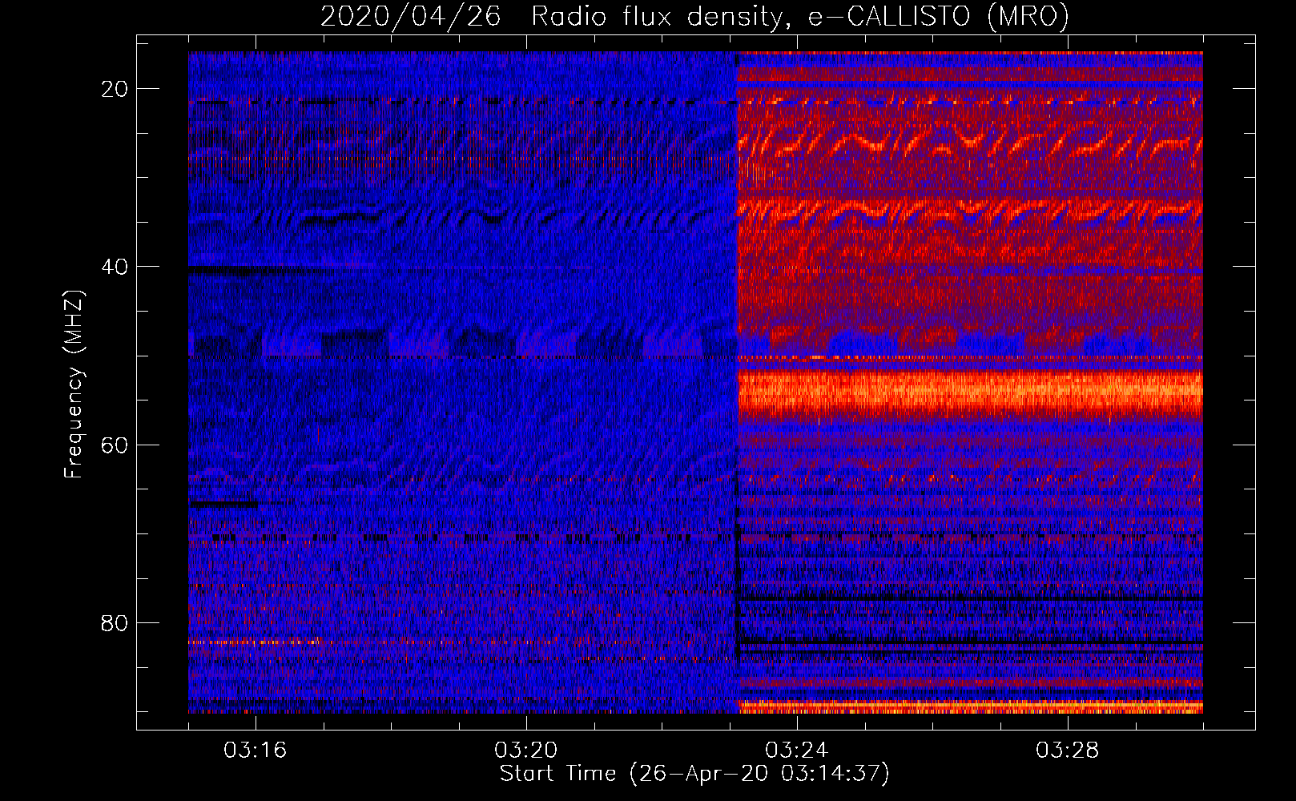Select the "Frequency (MHZ)" y-axis label
The height and width of the screenshot is (801, 1296).
pos(74,384)
